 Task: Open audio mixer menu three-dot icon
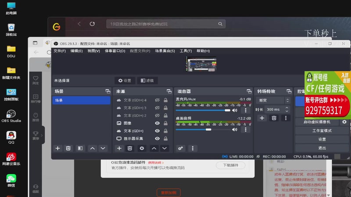193,148
